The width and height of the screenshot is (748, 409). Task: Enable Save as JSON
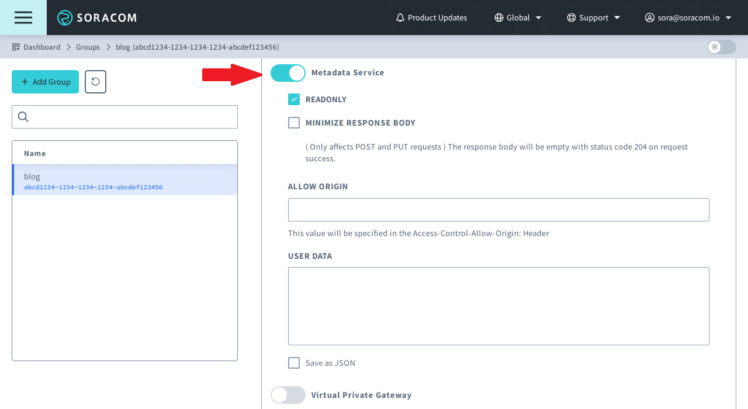click(293, 363)
